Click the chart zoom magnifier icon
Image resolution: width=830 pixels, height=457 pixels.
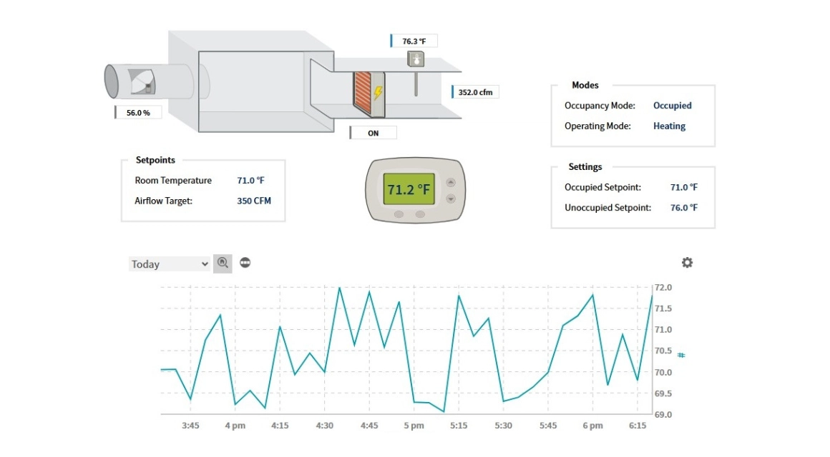click(x=223, y=263)
